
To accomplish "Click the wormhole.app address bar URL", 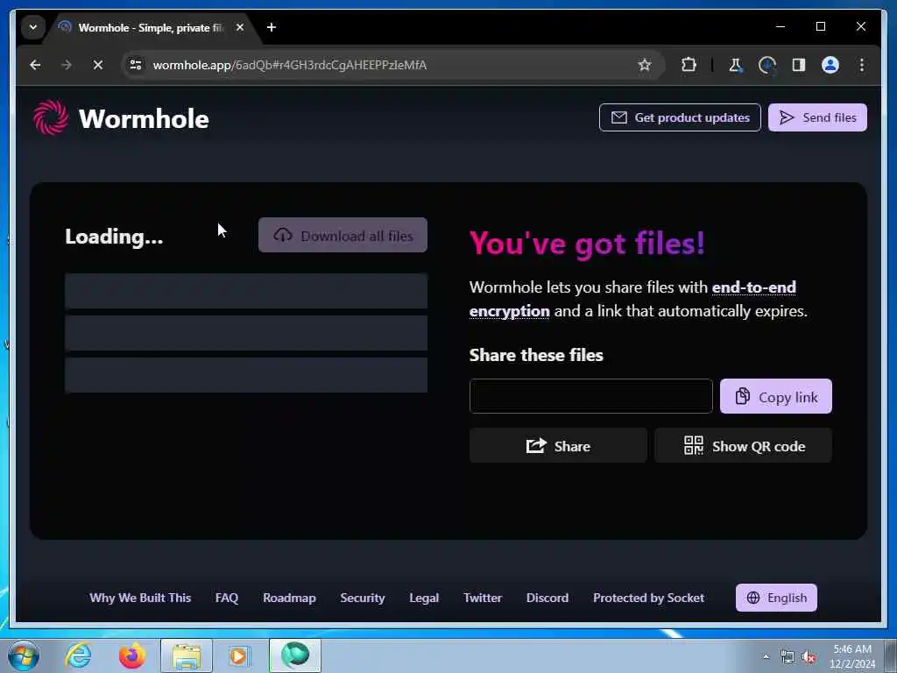I will tap(289, 65).
